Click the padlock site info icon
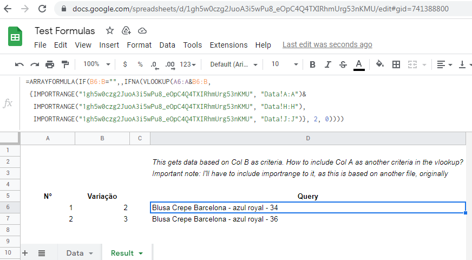Viewport: 472px width, 260px height. click(63, 9)
